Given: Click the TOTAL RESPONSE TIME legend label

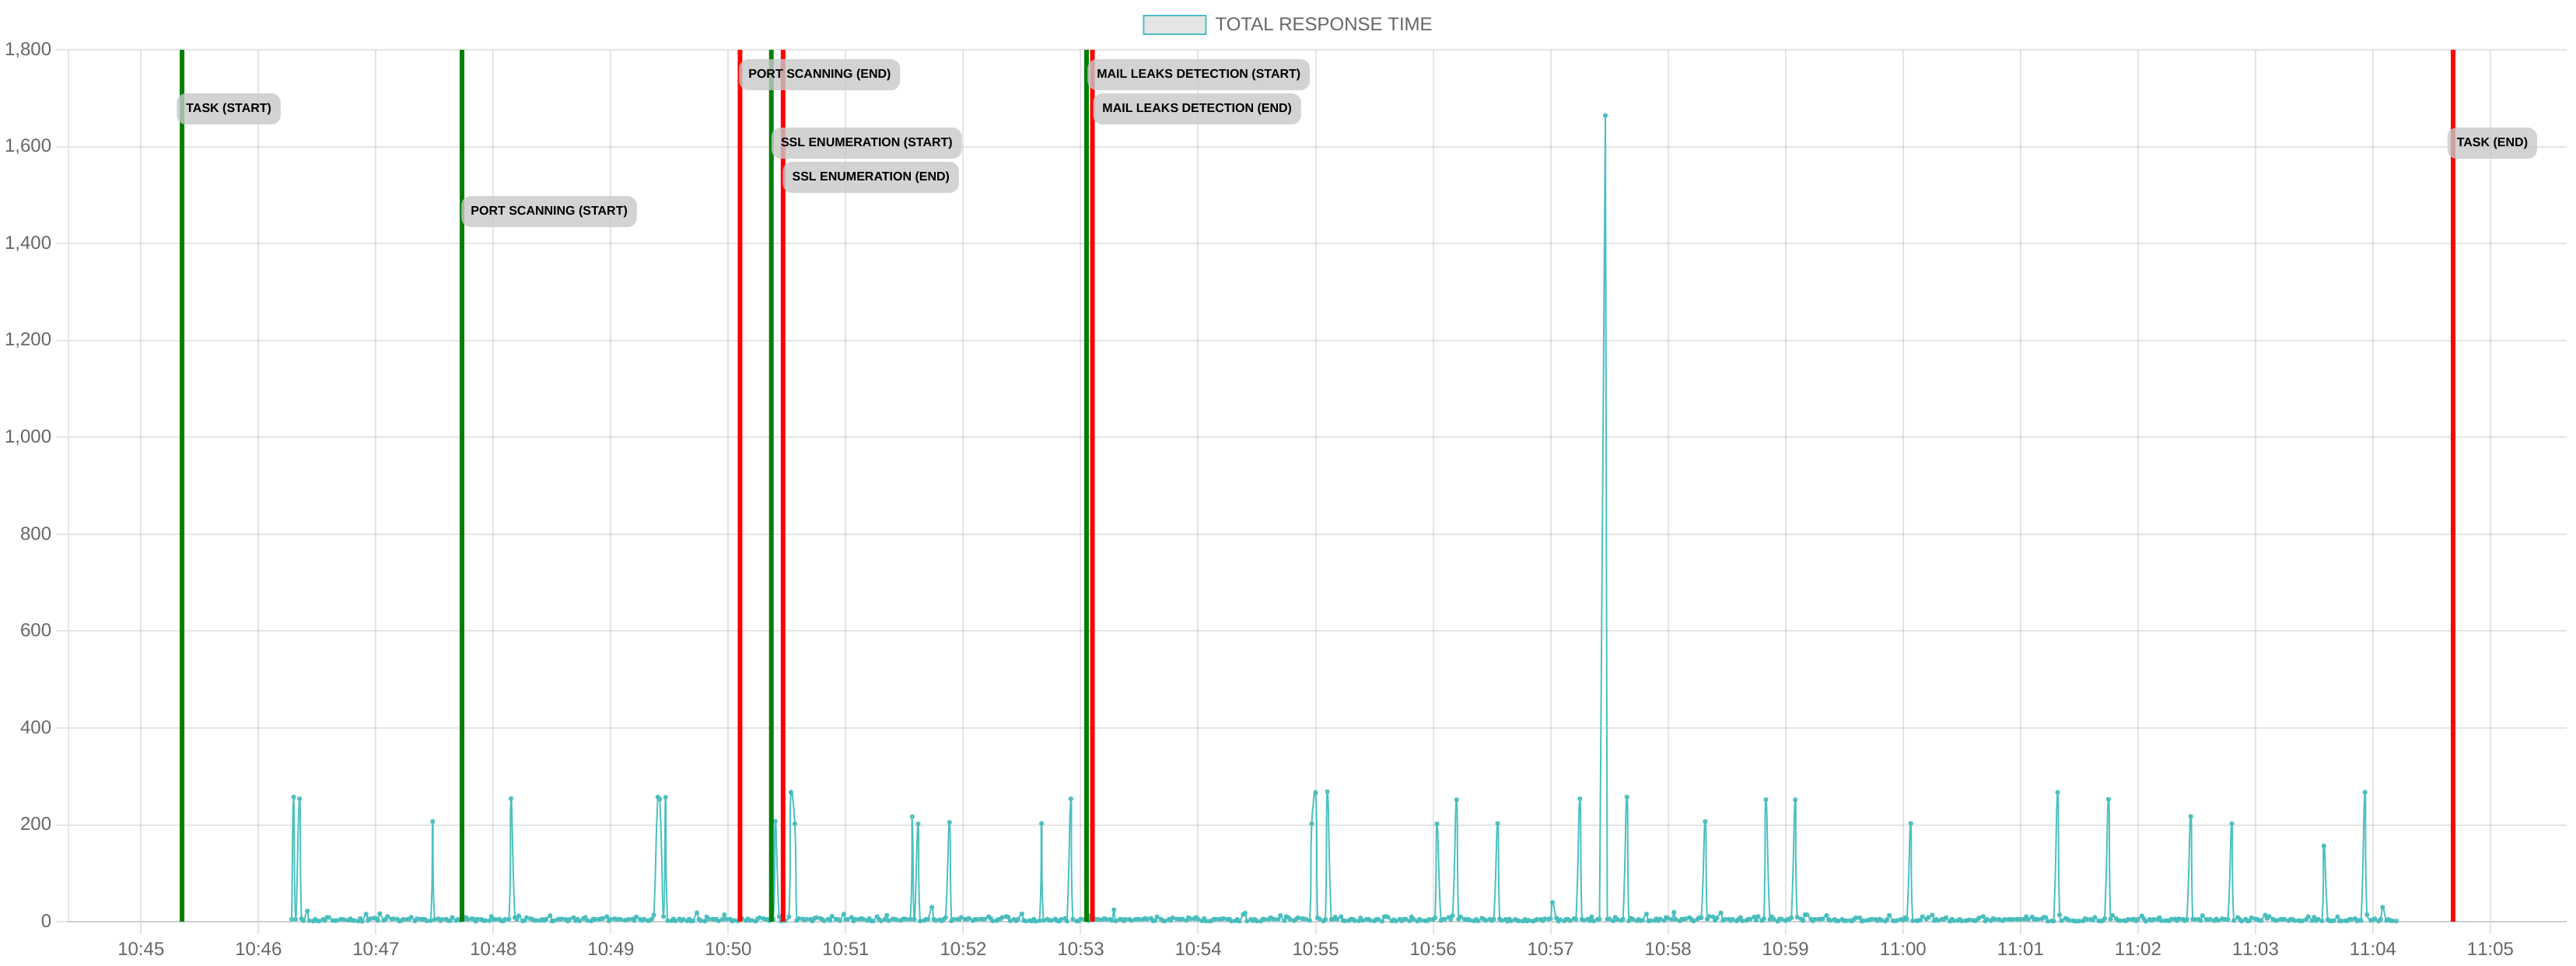Looking at the screenshot, I should pyautogui.click(x=1323, y=24).
